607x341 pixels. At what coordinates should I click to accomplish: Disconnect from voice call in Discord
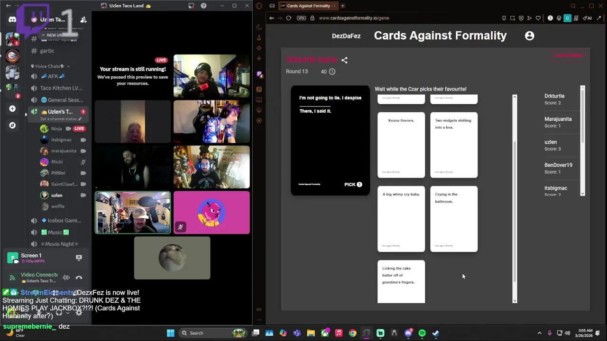coord(79,278)
